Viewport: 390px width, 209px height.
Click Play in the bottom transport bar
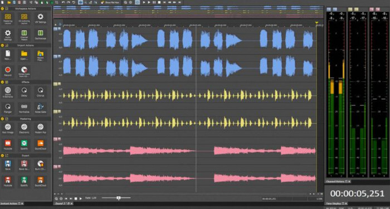81,198
